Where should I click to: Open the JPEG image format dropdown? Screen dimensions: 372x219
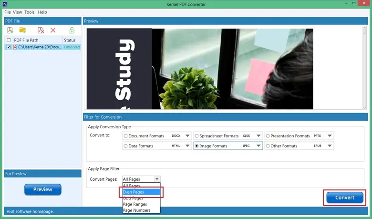(x=258, y=146)
